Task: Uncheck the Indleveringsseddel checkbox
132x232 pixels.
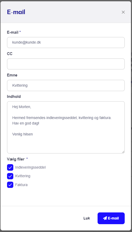Action: (x=10, y=168)
